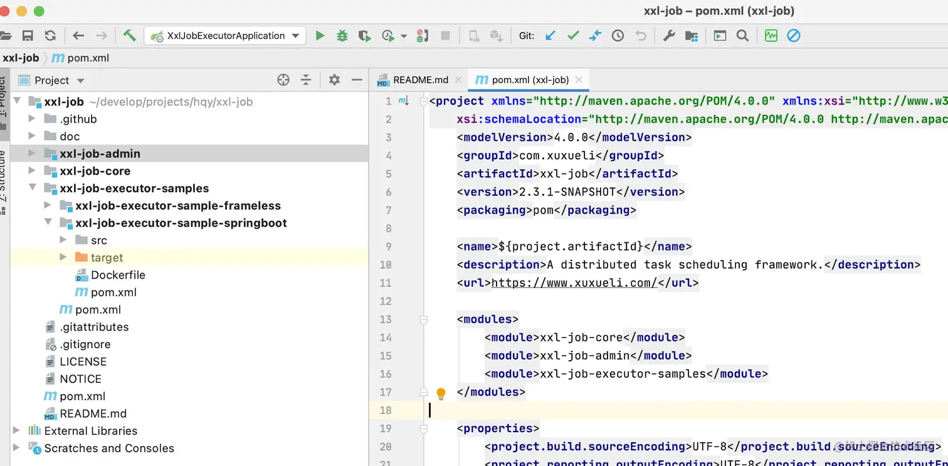
Task: Click the Stop square button
Action: pyautogui.click(x=445, y=36)
